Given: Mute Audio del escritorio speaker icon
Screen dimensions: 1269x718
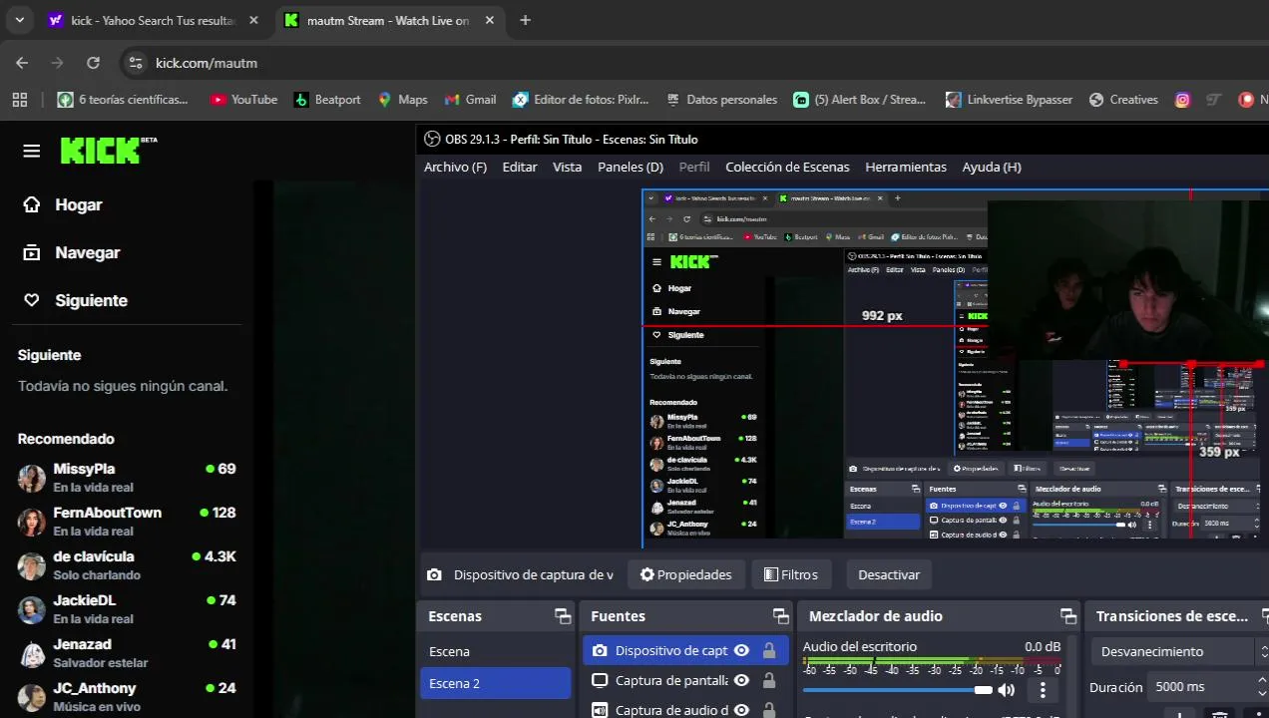Looking at the screenshot, I should tap(1007, 690).
